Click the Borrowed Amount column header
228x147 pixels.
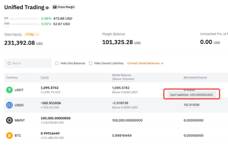(195, 78)
